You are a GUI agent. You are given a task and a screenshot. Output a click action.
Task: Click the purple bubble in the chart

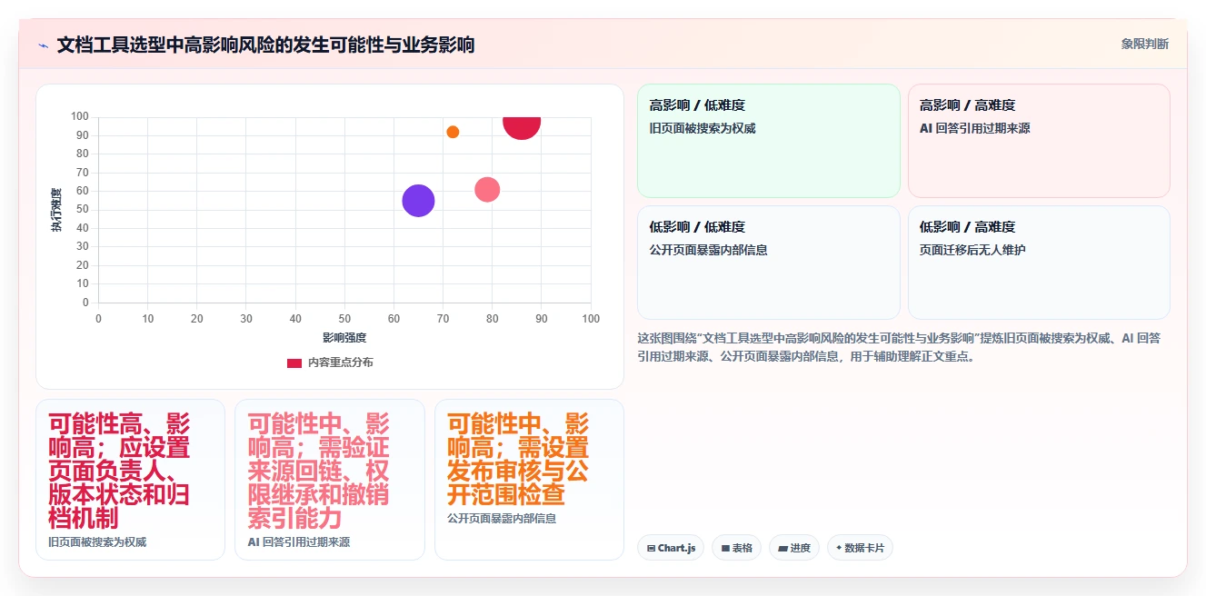[418, 201]
